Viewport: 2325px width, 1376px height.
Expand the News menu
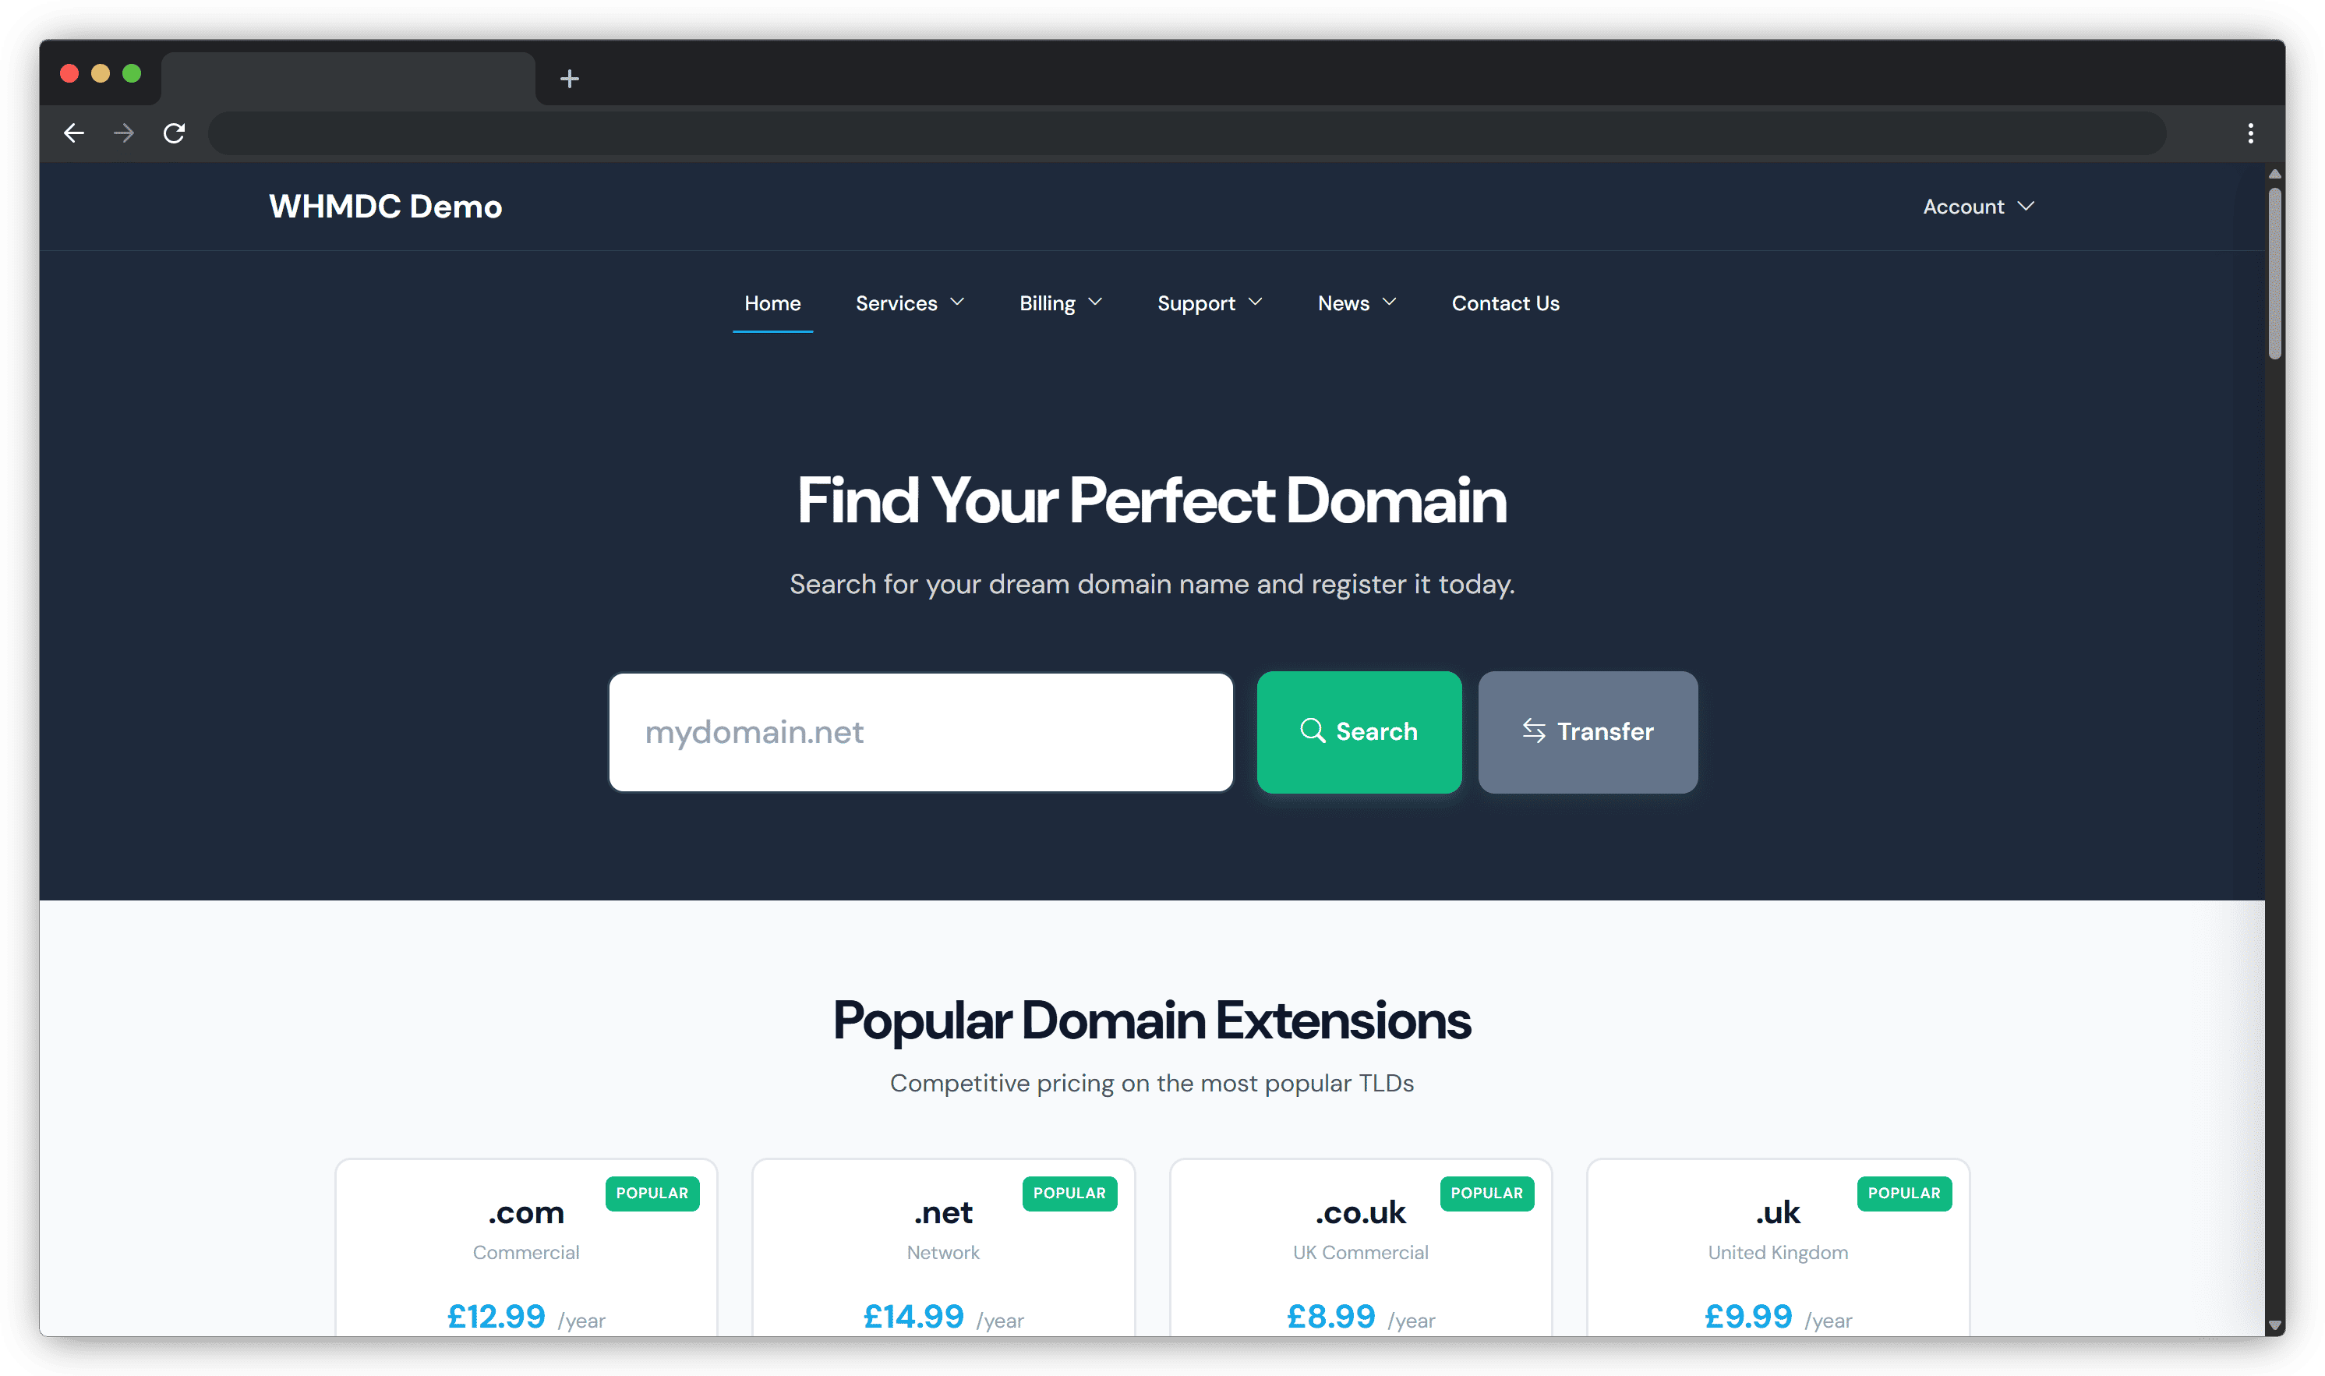tap(1356, 303)
